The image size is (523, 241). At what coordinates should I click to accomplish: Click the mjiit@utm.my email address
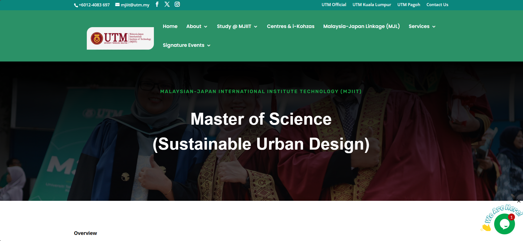135,5
